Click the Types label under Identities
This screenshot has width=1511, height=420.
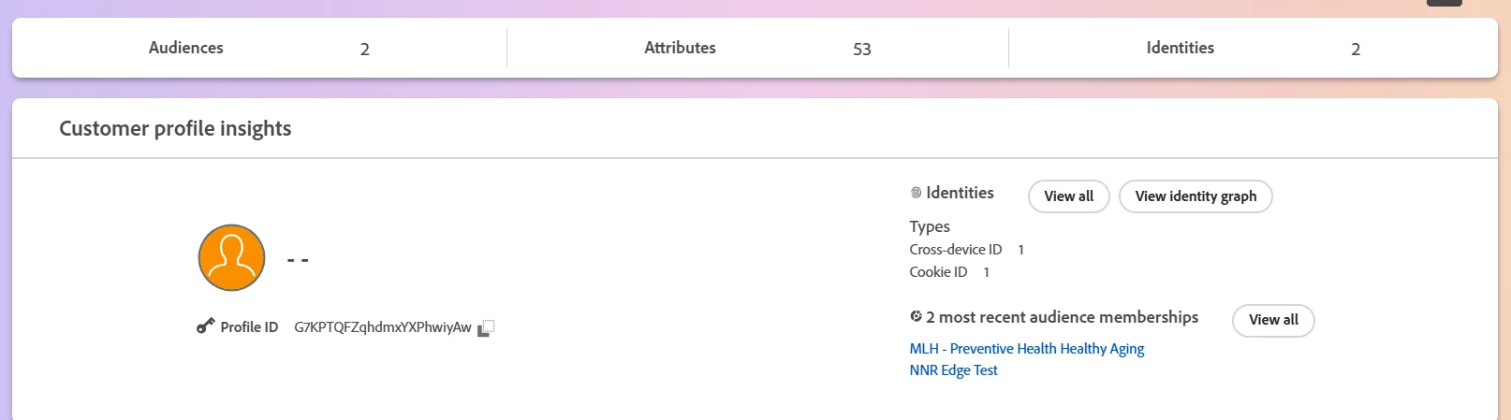[x=930, y=226]
